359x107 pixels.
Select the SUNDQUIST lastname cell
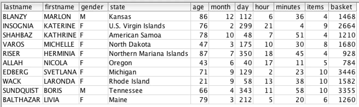[x=22, y=91]
